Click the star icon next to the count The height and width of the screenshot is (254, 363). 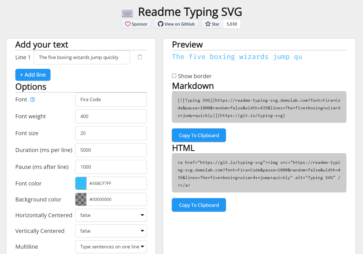pyautogui.click(x=208, y=24)
